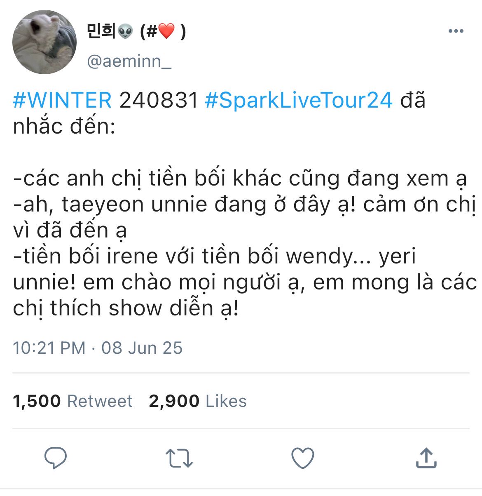The width and height of the screenshot is (482, 496).
Task: Tap the 10:21 PM timestamp
Action: 49,348
